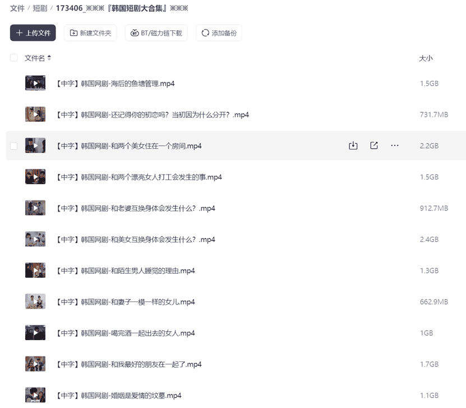The height and width of the screenshot is (408, 466).
Task: Open BT/磁力链下载 download option
Action: click(156, 33)
